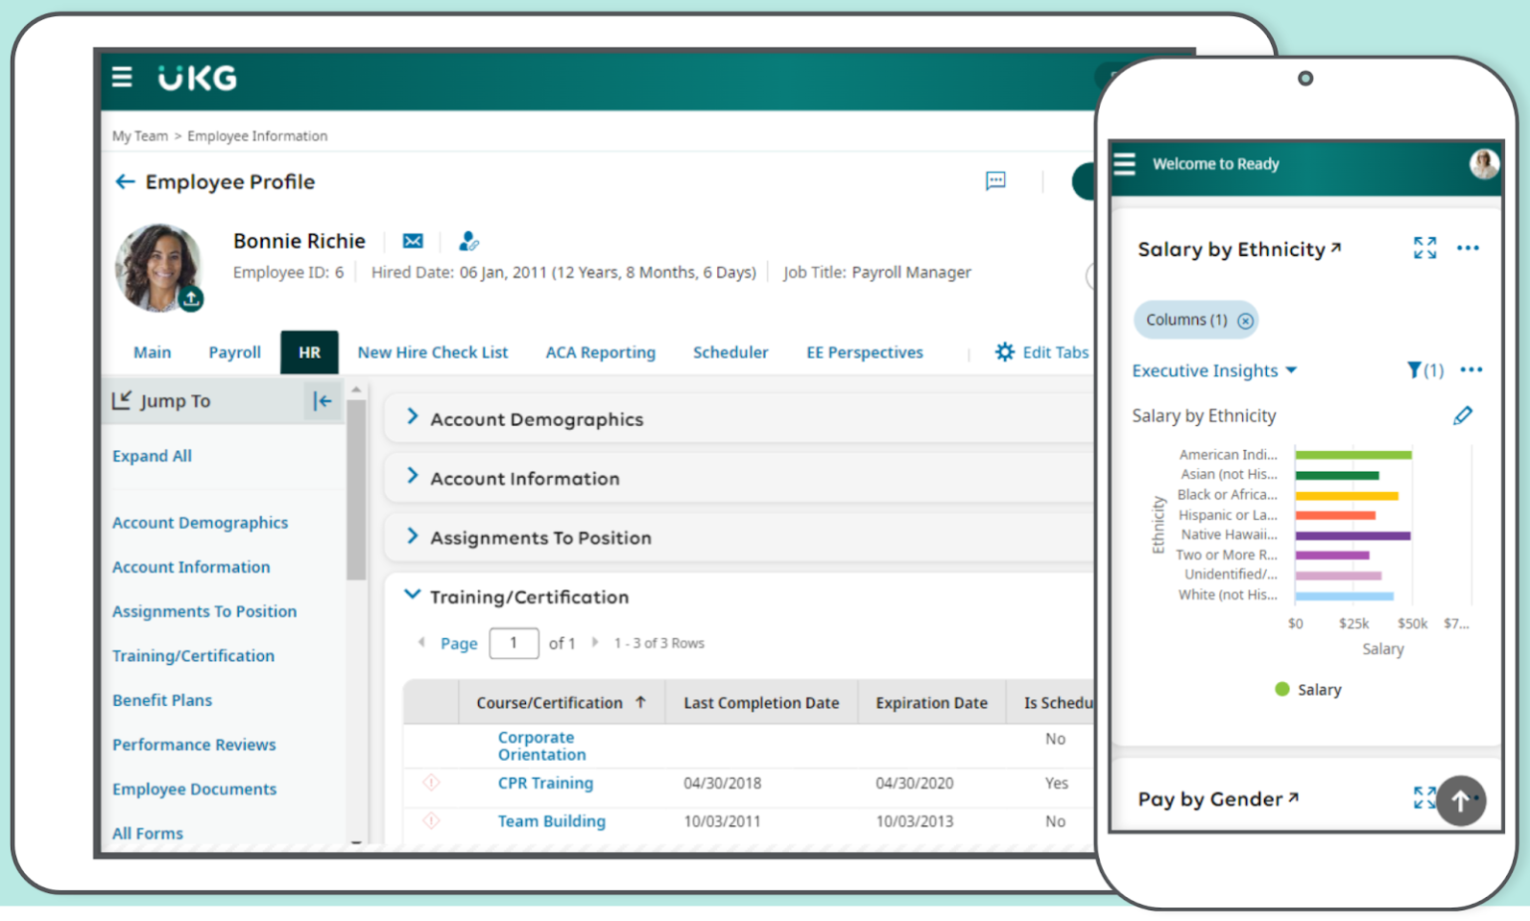Click the employee edit icon next to the envelope

tap(468, 241)
